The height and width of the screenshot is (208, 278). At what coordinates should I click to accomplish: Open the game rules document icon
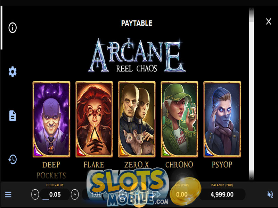13,116
